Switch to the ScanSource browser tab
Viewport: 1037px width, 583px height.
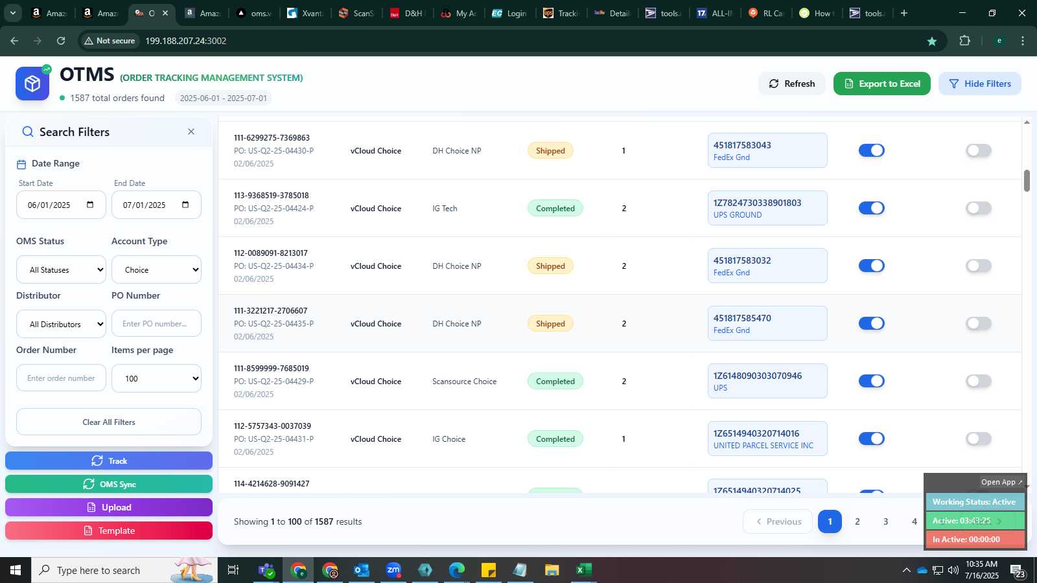pos(356,13)
